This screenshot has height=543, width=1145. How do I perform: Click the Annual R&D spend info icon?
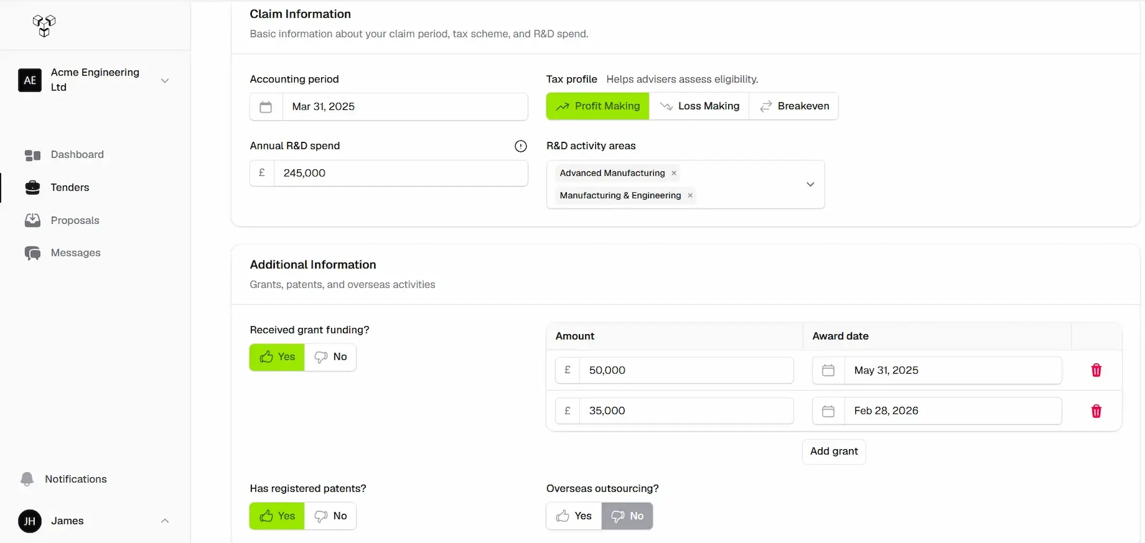(520, 146)
